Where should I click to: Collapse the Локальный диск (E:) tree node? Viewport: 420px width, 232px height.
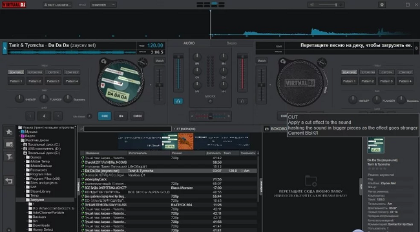pyautogui.click(x=22, y=153)
